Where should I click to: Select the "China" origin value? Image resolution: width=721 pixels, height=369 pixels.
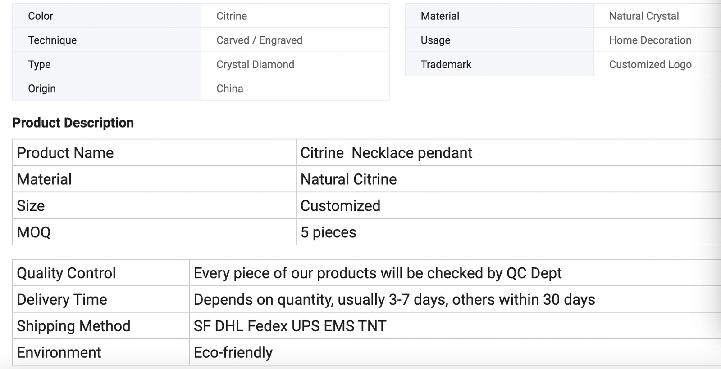(x=230, y=89)
